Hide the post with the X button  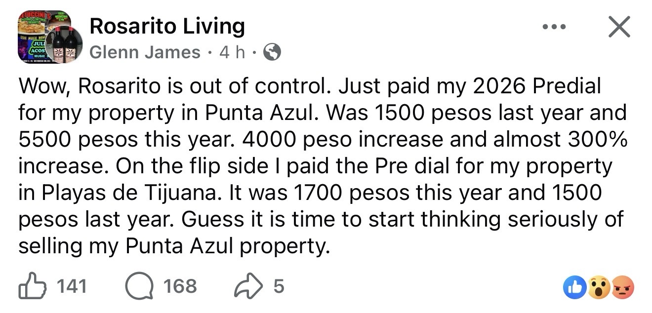[619, 27]
